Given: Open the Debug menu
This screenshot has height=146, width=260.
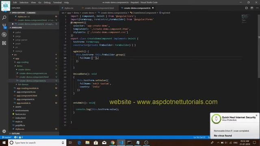Looking at the screenshot, I should (x=47, y=2).
